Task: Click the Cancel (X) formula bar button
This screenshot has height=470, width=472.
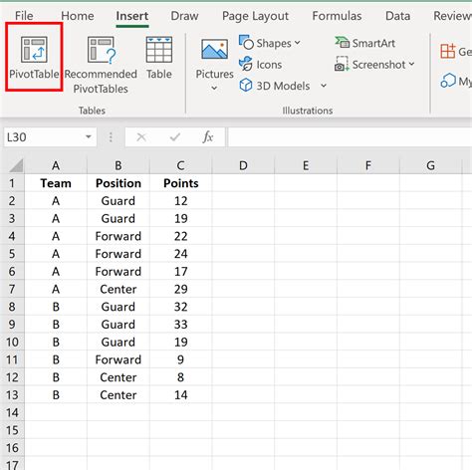Action: click(x=141, y=137)
